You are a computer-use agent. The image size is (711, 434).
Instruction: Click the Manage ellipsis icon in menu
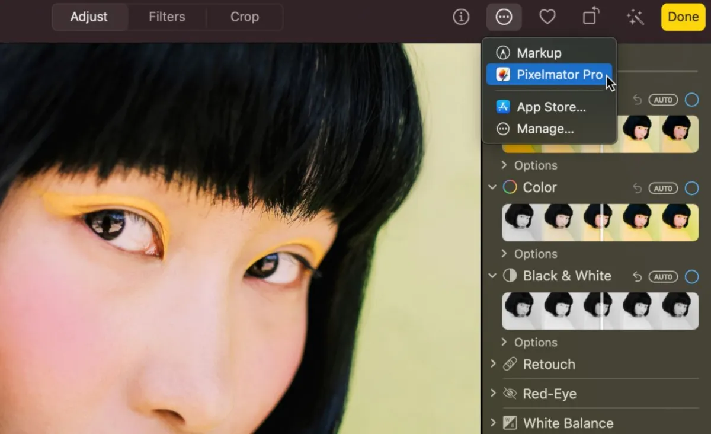[503, 129]
